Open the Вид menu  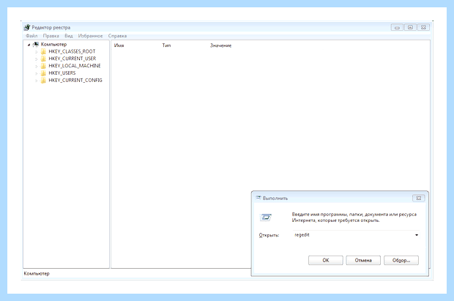(x=69, y=36)
